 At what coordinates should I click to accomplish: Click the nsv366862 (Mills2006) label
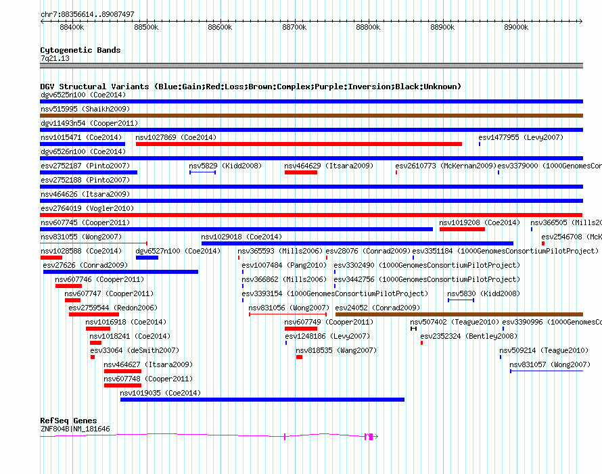tap(284, 279)
